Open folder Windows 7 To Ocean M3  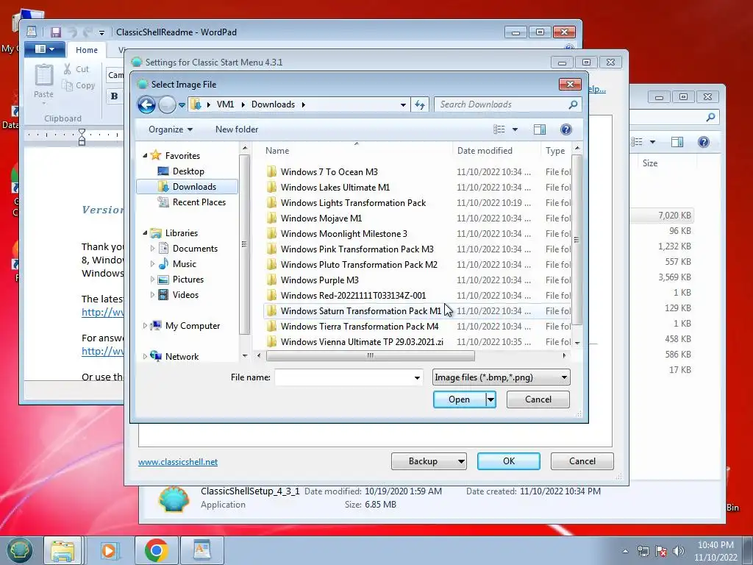[329, 172]
